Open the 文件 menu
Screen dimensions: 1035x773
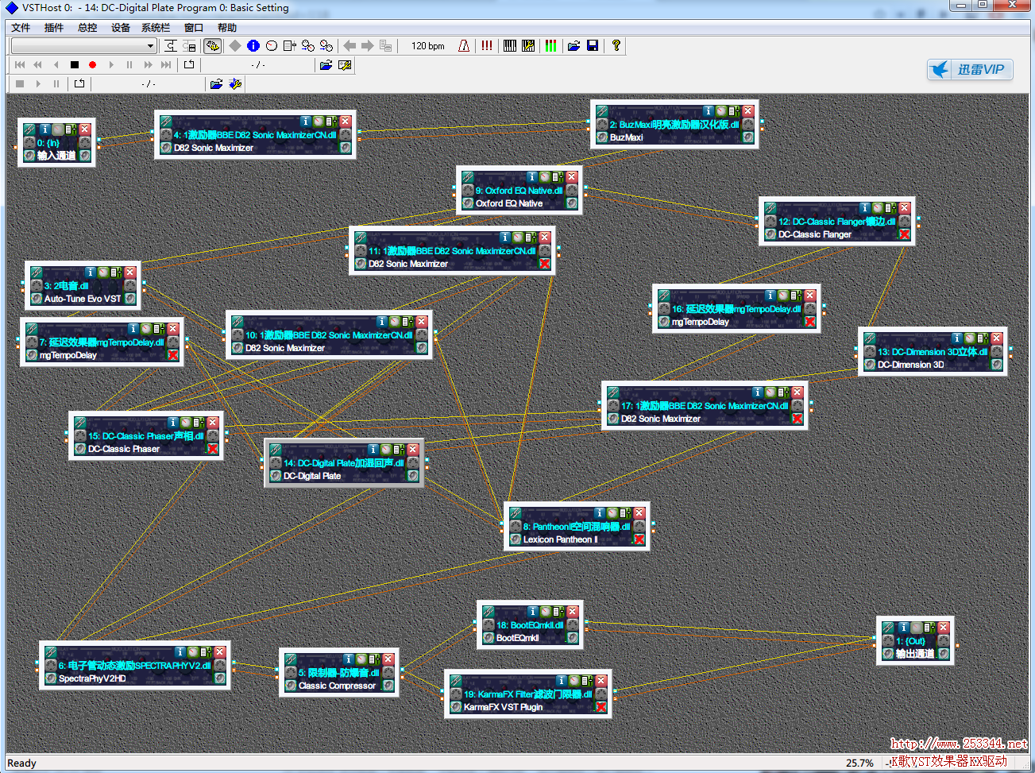pyautogui.click(x=21, y=28)
